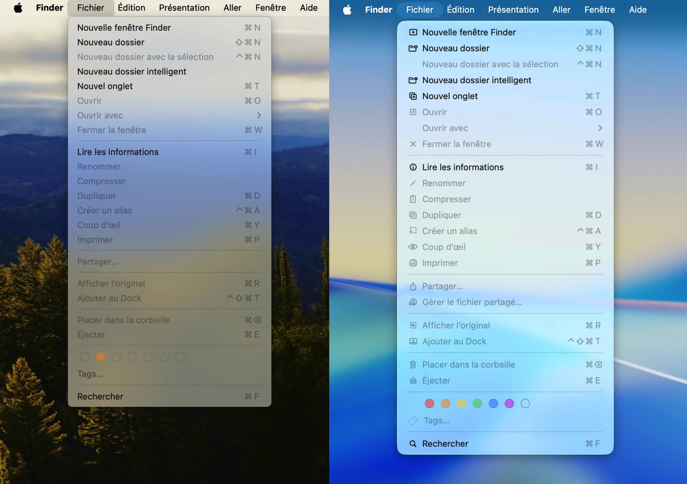This screenshot has width=687, height=484.
Task: Toggle the green tag dot in right menu
Action: 477,404
